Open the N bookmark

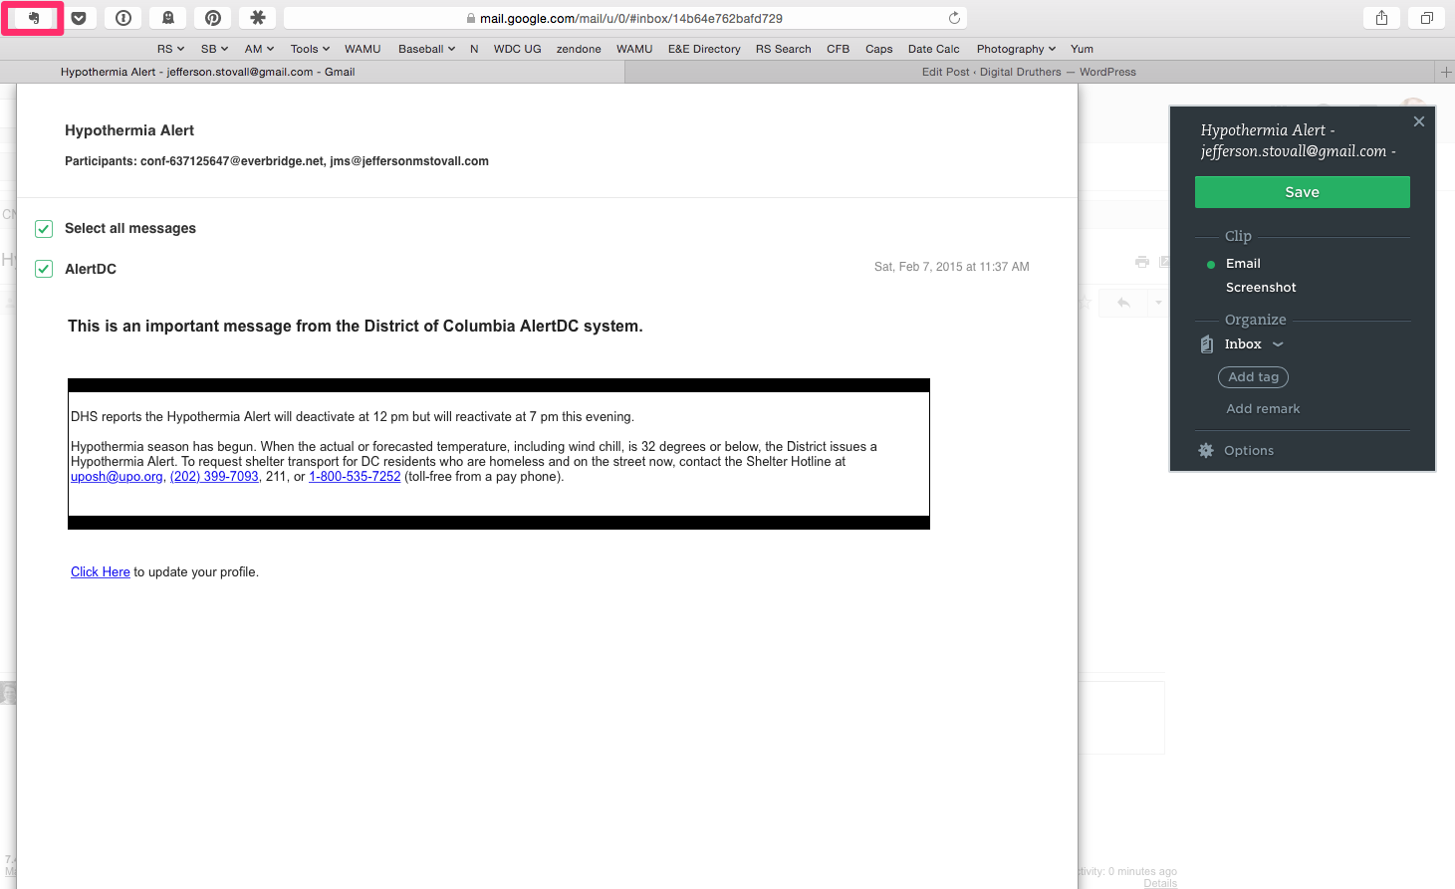click(x=474, y=49)
